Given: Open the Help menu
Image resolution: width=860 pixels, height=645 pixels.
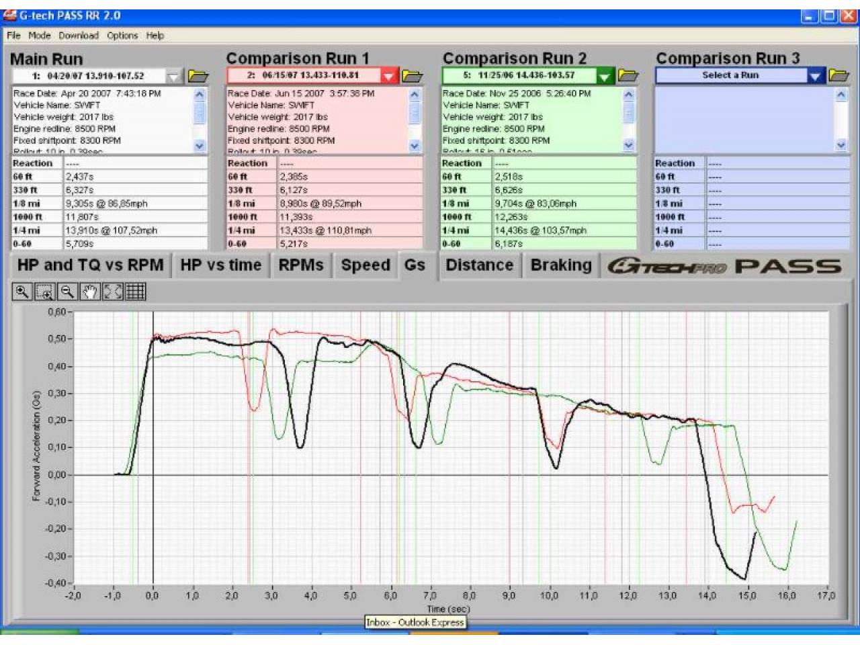Looking at the screenshot, I should 155,36.
